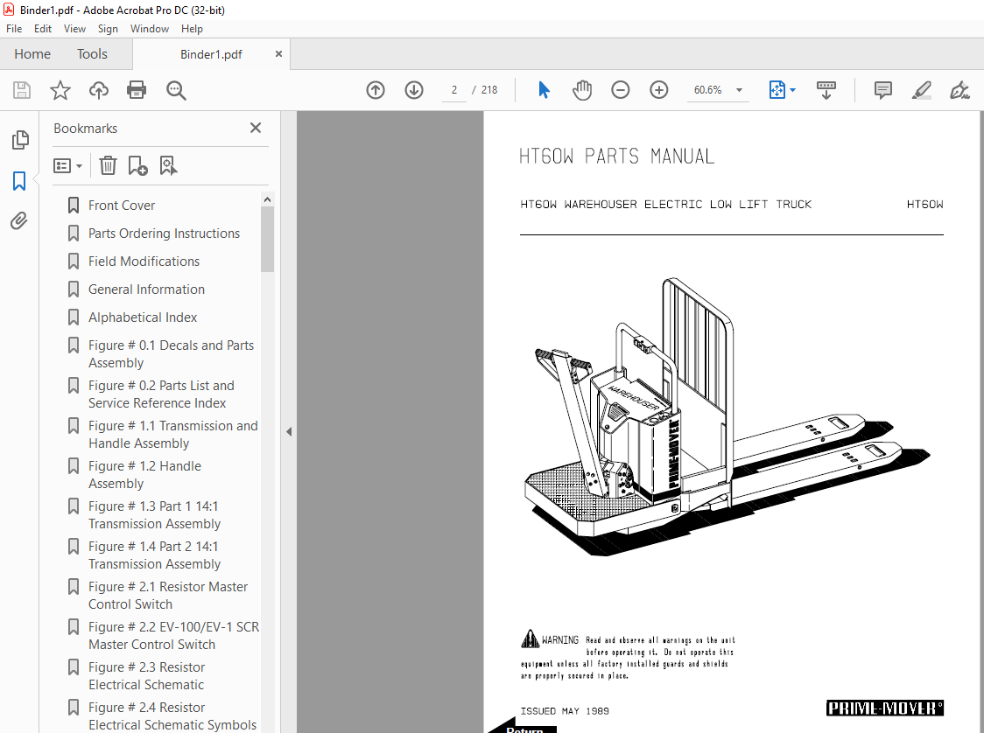Screen dimensions: 984x733
Task: Open the File menu
Action: tap(14, 29)
